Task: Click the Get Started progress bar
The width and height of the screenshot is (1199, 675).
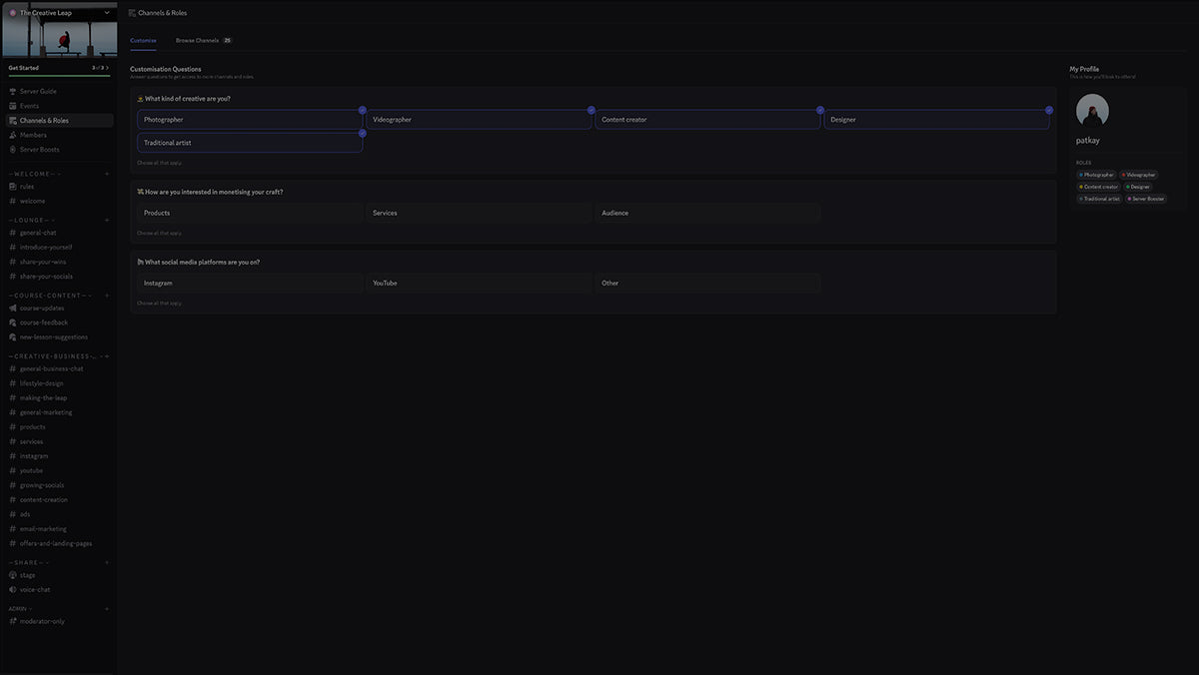Action: coord(60,76)
